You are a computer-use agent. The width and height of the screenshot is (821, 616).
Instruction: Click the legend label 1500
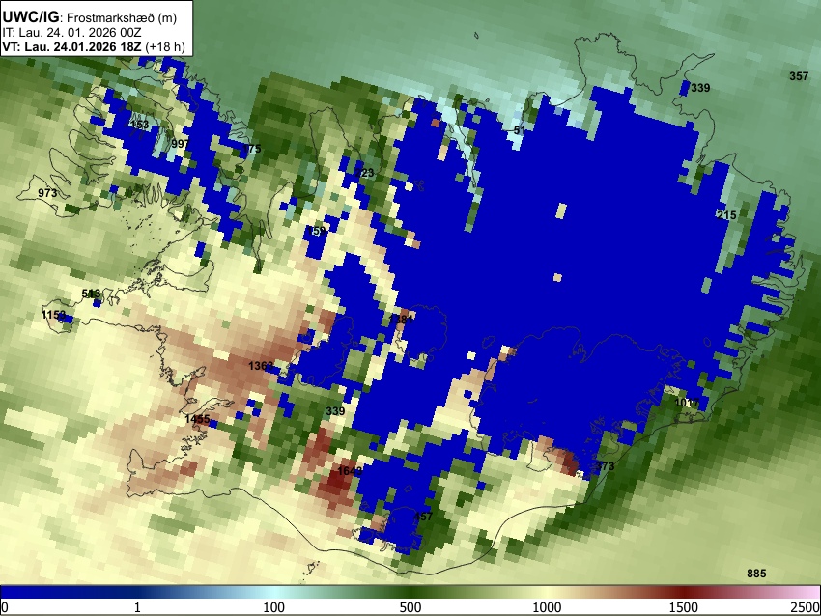point(684,607)
